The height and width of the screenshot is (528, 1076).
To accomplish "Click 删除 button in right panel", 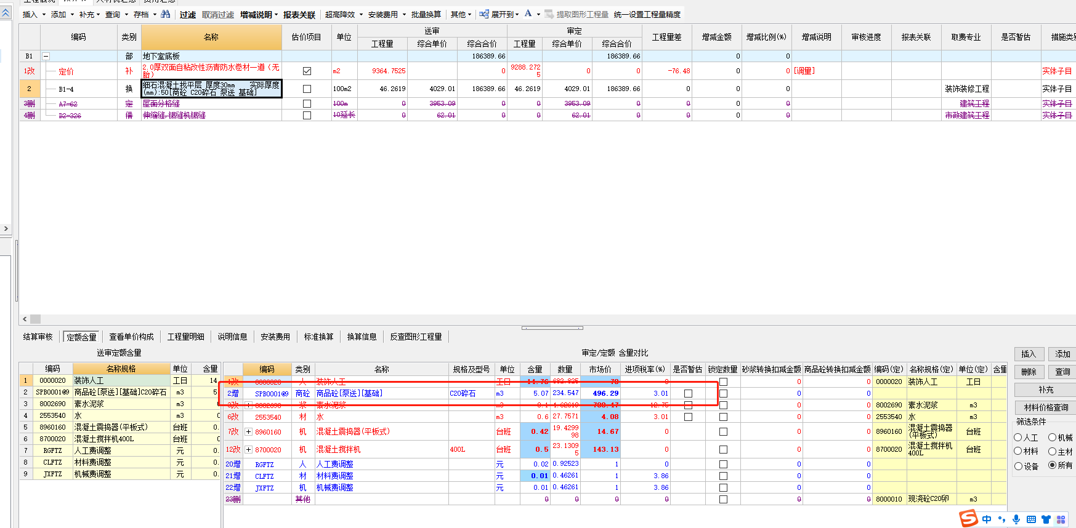I will tap(1029, 372).
